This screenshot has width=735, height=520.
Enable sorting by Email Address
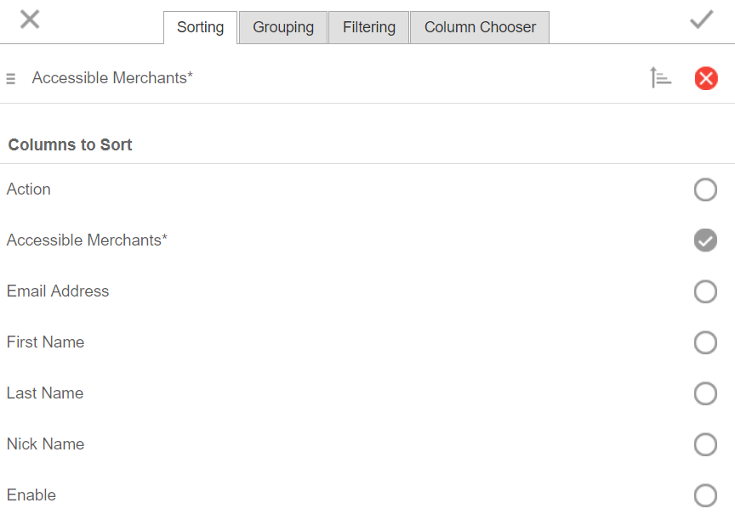705,291
